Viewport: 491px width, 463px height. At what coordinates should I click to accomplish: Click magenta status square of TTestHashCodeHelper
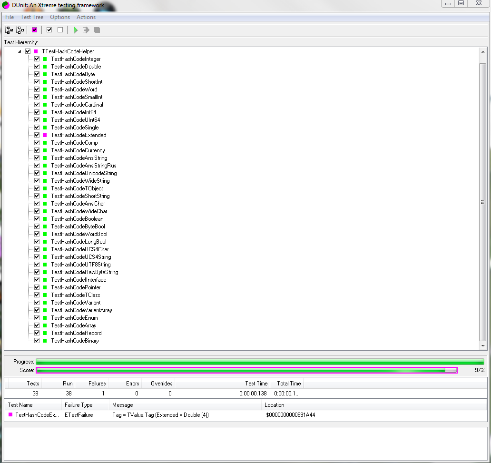[x=36, y=51]
